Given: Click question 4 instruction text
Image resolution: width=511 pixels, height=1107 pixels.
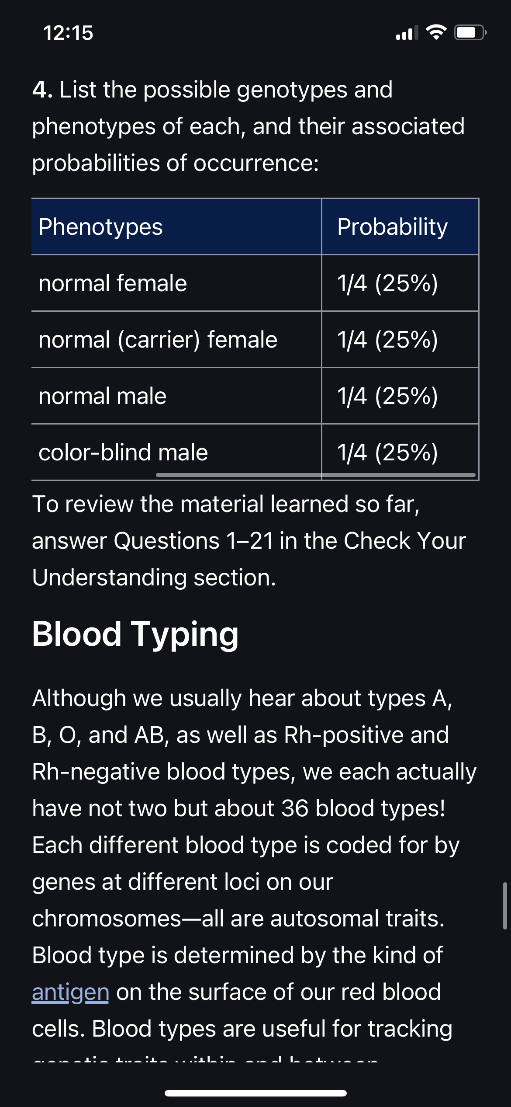Looking at the screenshot, I should [249, 126].
